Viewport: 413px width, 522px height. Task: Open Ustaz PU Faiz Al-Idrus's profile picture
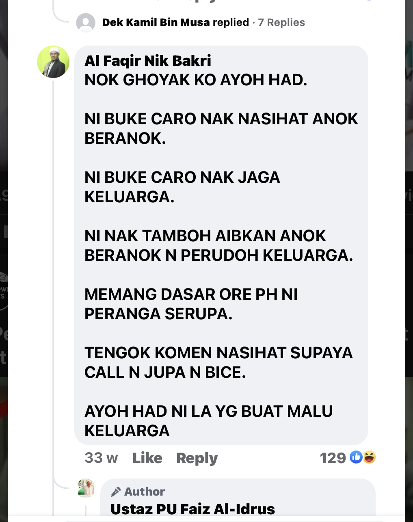pyautogui.click(x=86, y=488)
